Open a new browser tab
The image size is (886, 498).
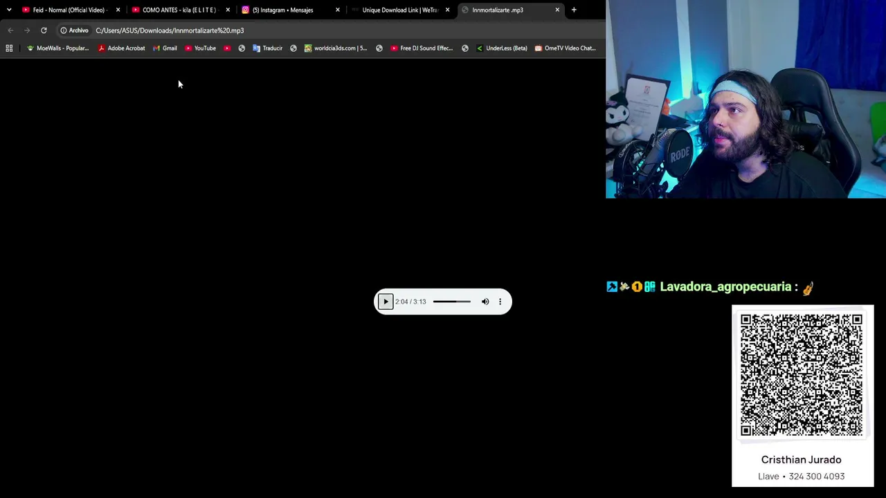[x=574, y=10]
